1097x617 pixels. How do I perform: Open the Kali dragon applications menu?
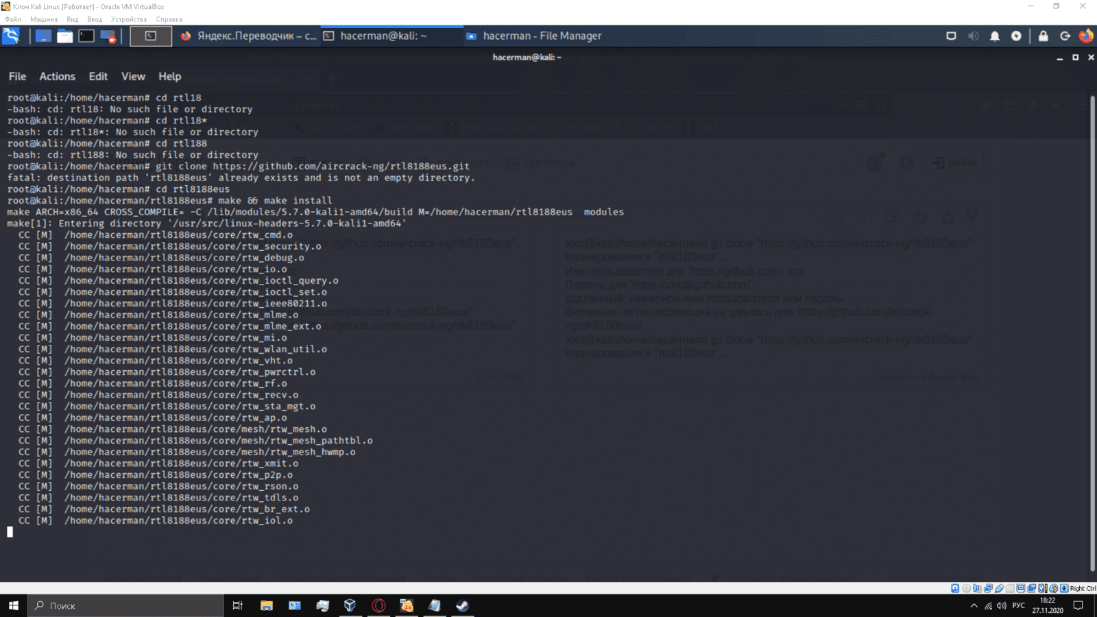(11, 36)
